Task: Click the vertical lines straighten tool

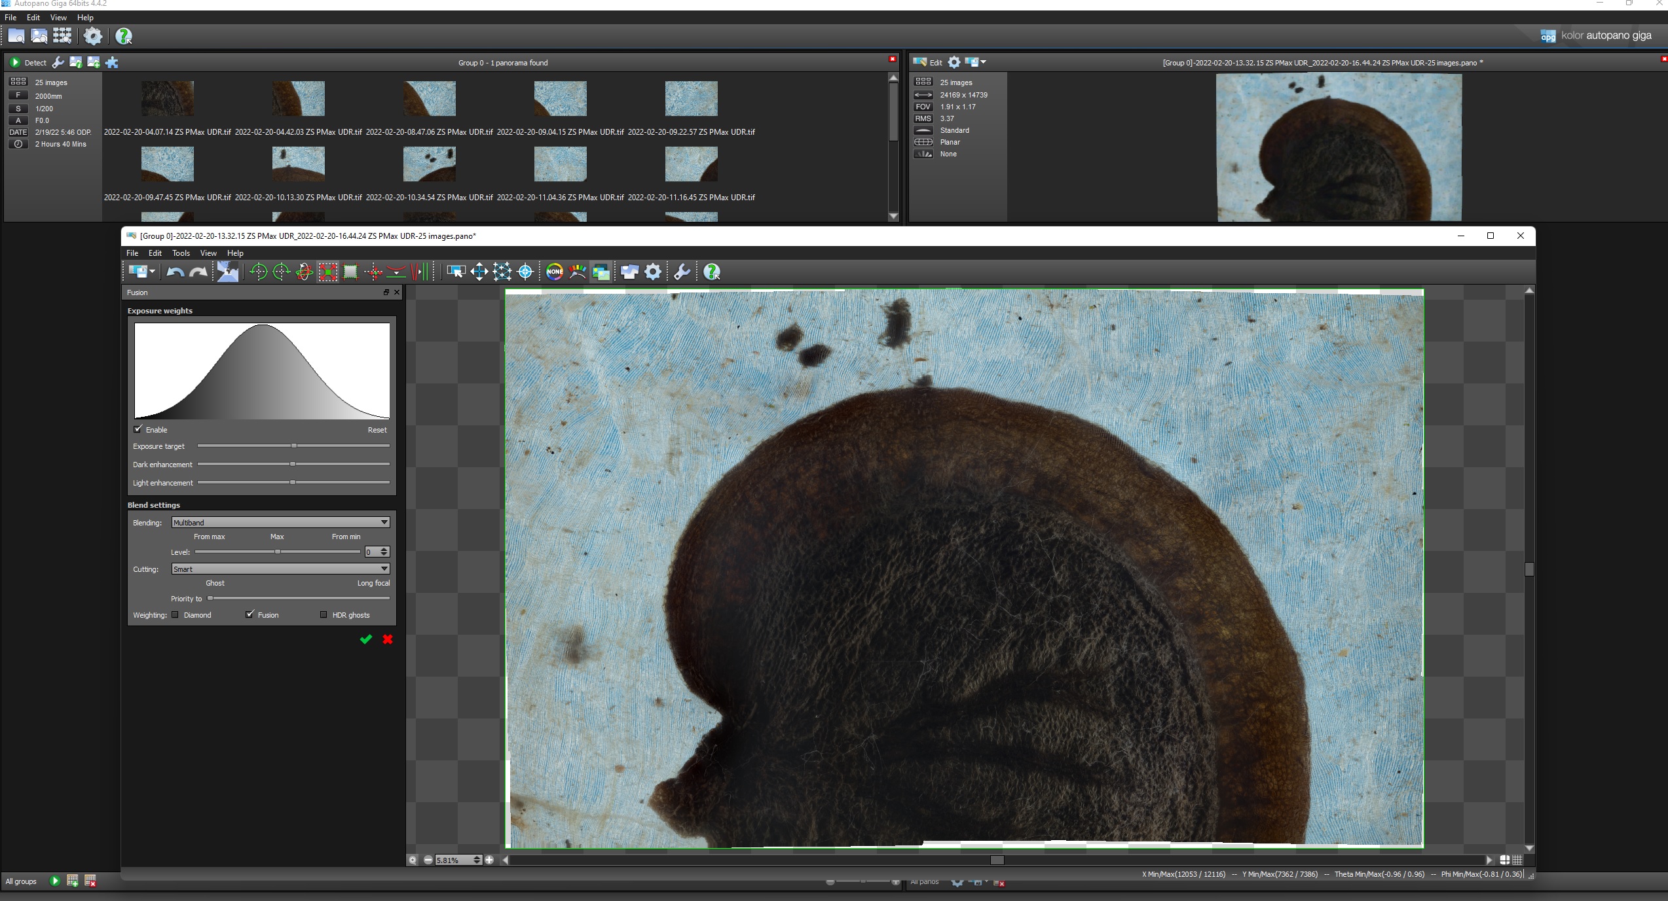Action: 420,272
